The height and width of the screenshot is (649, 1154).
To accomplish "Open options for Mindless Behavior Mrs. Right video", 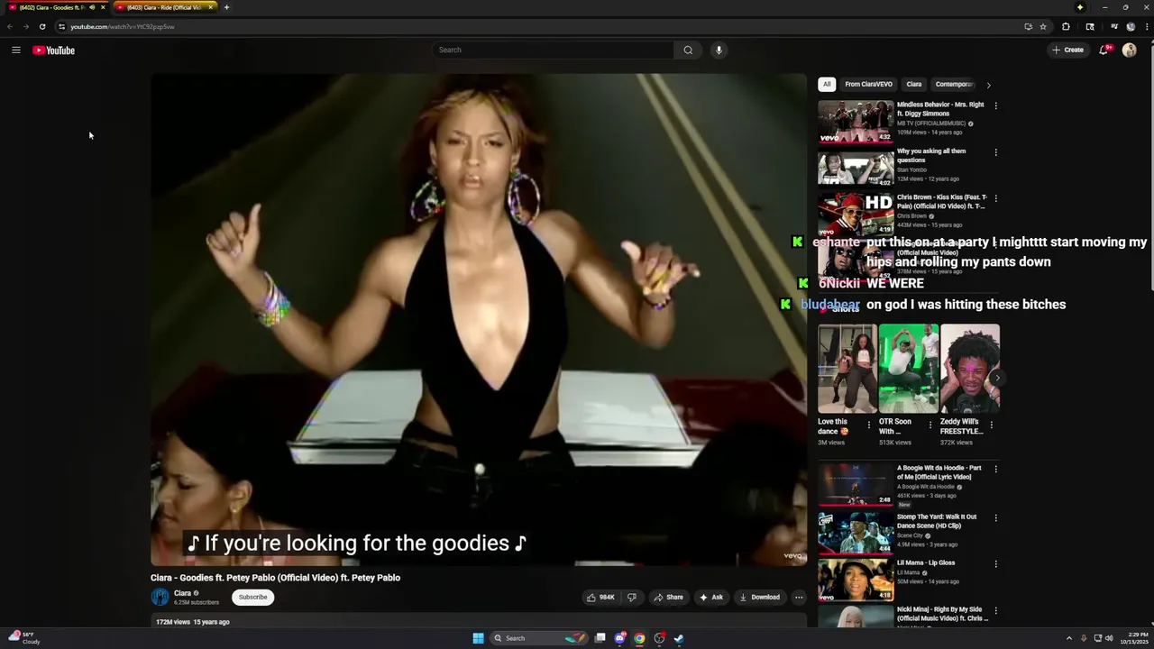I will (x=995, y=105).
